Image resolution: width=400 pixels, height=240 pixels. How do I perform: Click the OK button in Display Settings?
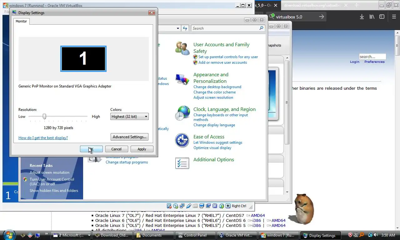pos(91,149)
